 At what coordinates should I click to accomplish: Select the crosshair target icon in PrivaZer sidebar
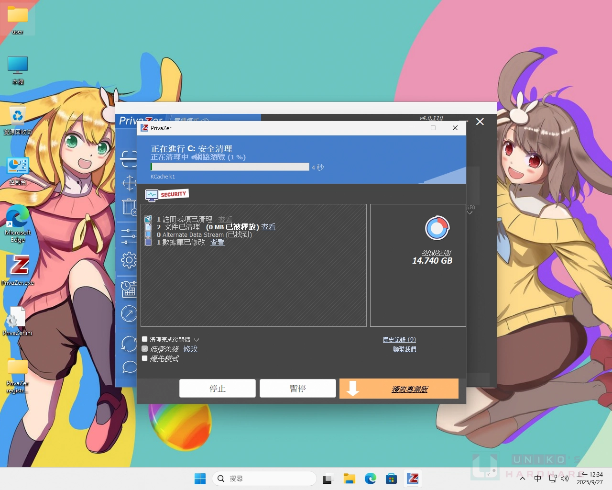point(129,183)
